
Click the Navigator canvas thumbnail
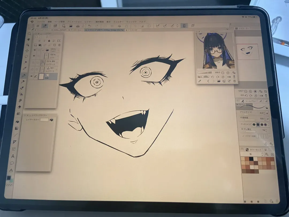click(247, 52)
